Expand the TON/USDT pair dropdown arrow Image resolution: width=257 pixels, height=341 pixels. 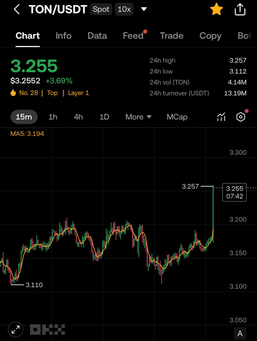pyautogui.click(x=144, y=9)
